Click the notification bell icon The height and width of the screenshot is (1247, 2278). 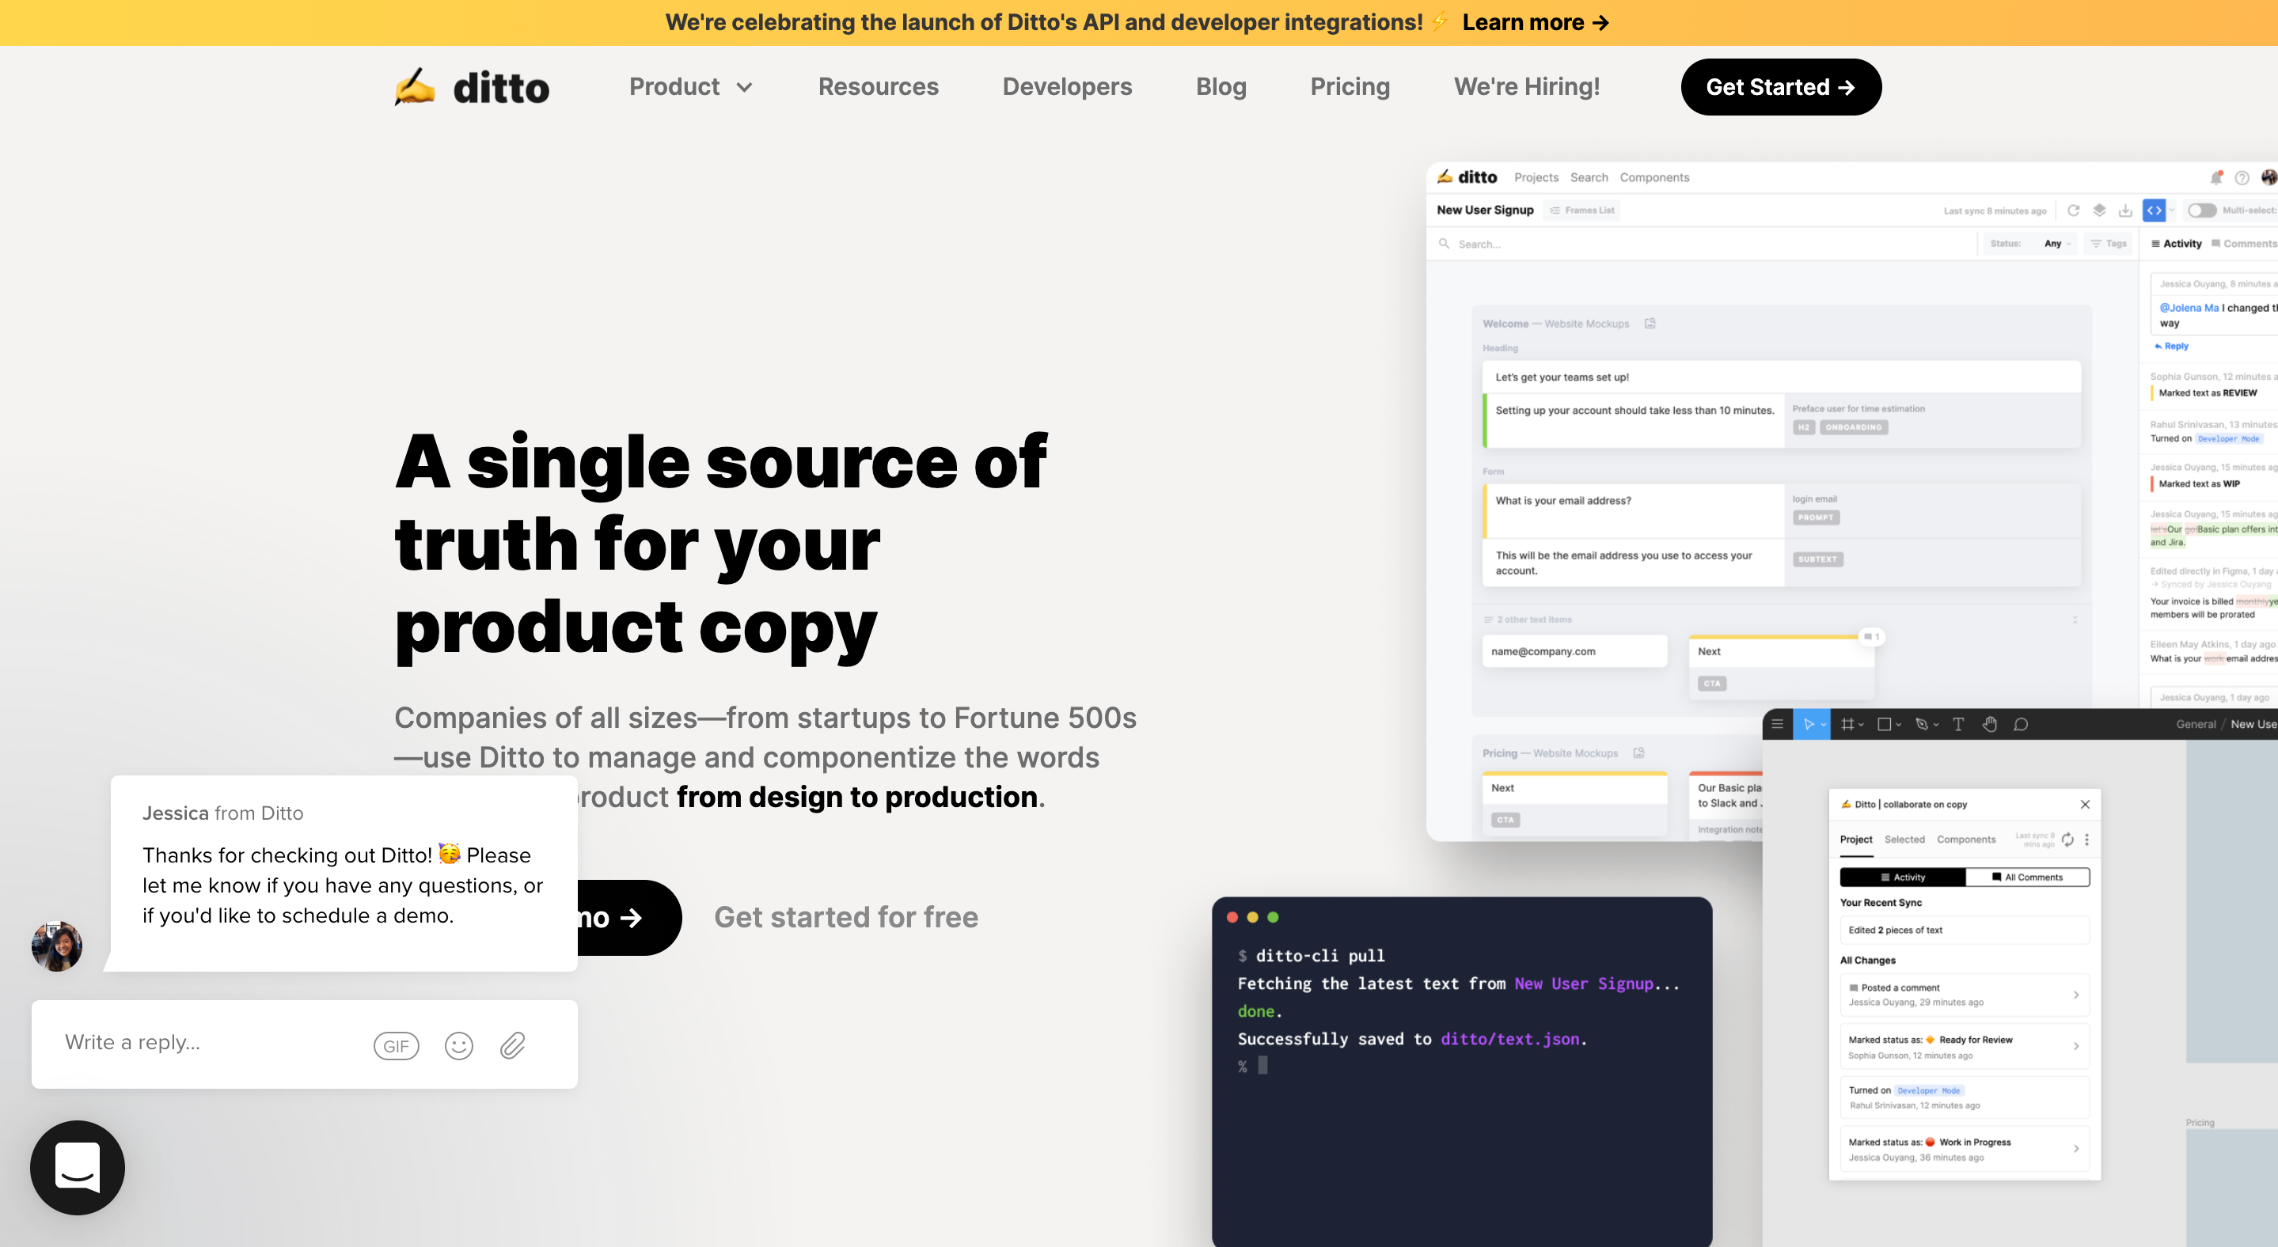pyautogui.click(x=2216, y=178)
